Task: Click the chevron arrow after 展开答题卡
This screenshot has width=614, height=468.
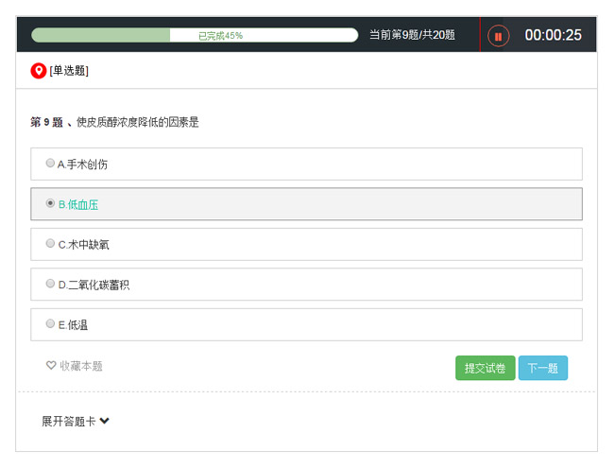Action: 105,421
